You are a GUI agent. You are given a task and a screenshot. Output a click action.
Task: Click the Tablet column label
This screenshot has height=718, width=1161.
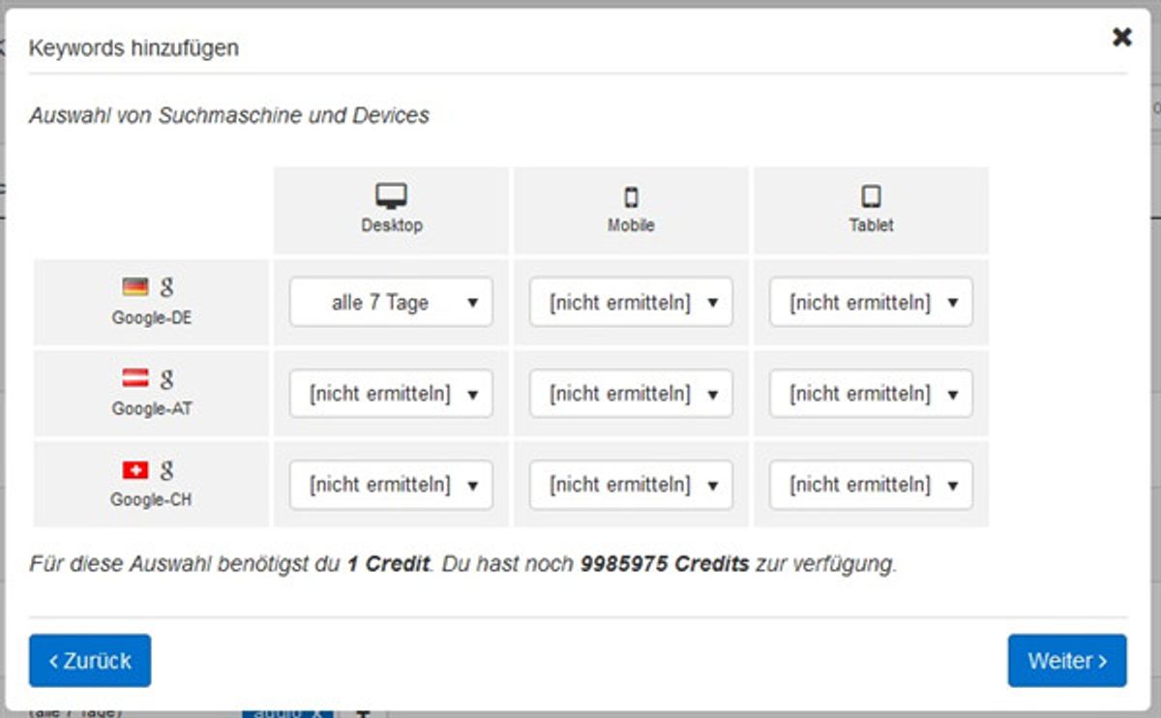click(871, 225)
